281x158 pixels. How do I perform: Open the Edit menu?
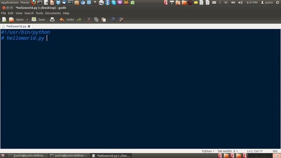pos(11,13)
